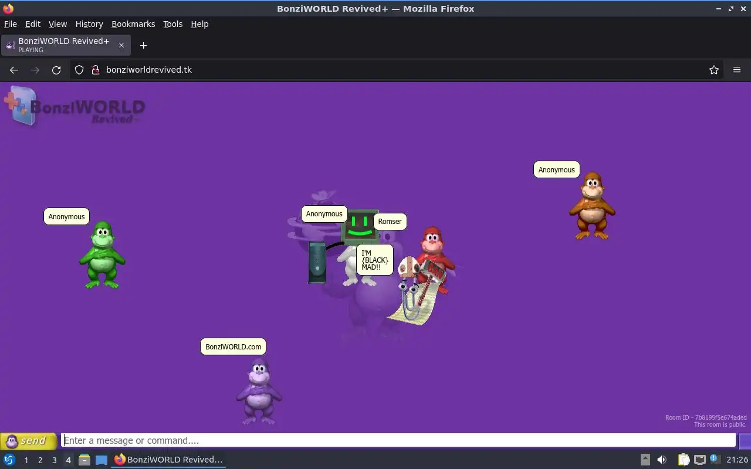Click the address bar URL bonziworldrevived.tk
The height and width of the screenshot is (469, 751).
[149, 70]
